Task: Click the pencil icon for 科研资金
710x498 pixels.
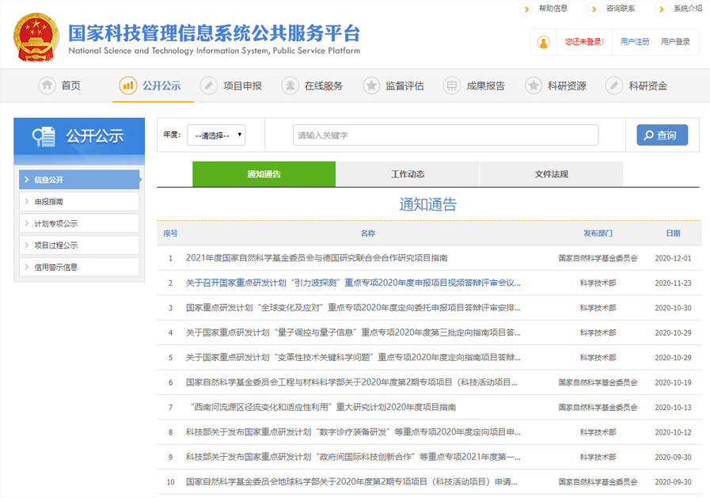Action: pyautogui.click(x=613, y=86)
